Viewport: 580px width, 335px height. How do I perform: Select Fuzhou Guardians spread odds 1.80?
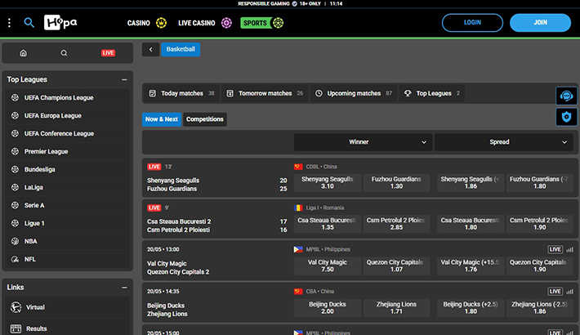(539, 182)
